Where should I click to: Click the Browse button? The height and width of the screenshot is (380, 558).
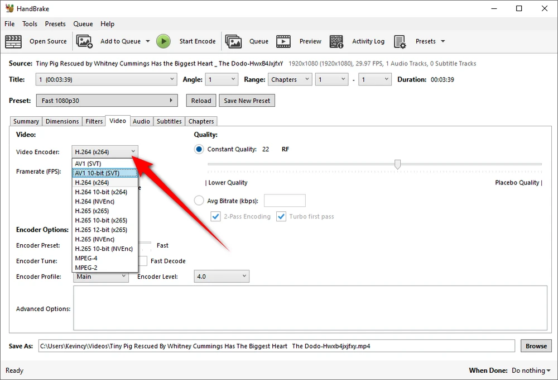pyautogui.click(x=536, y=346)
